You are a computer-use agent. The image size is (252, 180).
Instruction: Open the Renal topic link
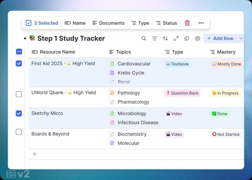point(124,82)
